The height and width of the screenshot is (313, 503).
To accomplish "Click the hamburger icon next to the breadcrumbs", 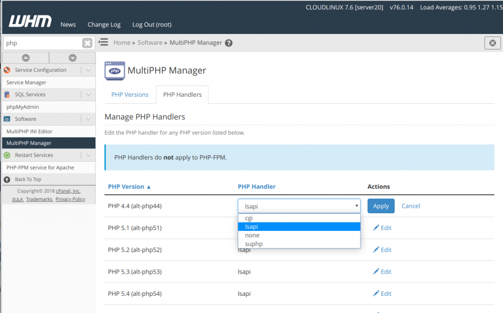I will pyautogui.click(x=103, y=42).
